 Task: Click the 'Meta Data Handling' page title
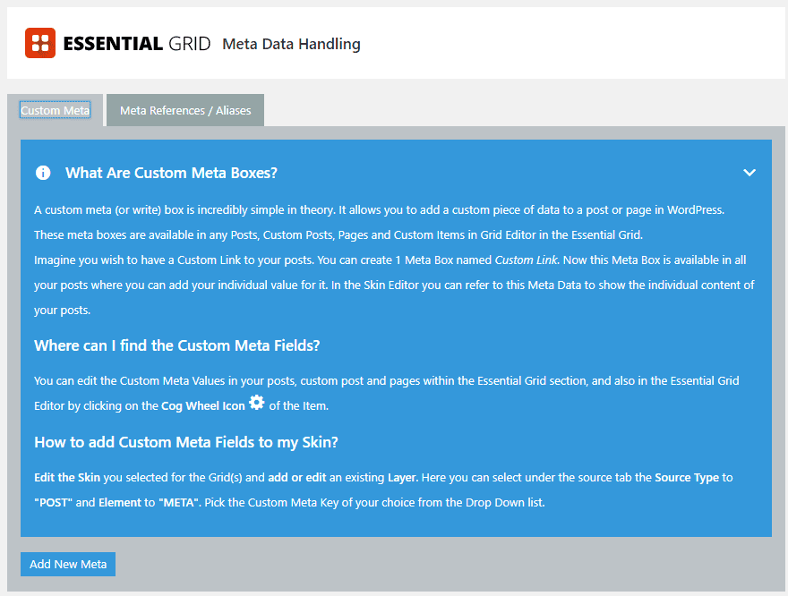[291, 44]
